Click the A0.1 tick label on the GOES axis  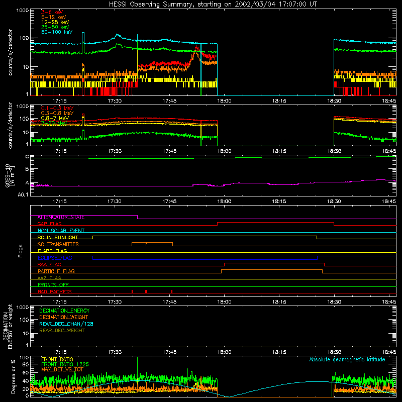coord(23,194)
